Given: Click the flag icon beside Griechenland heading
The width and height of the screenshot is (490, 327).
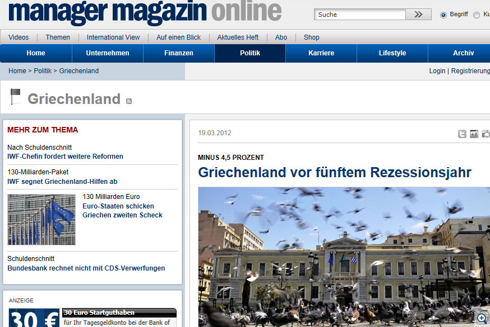Looking at the screenshot, I should (16, 97).
